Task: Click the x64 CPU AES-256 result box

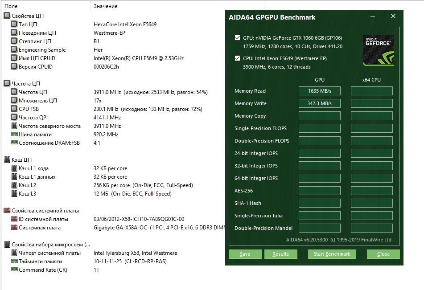Action: pyautogui.click(x=371, y=191)
